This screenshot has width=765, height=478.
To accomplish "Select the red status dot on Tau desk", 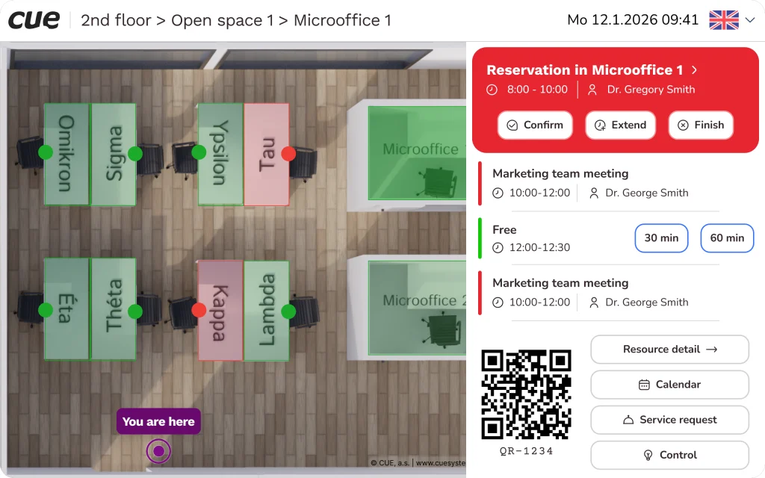I will (288, 154).
